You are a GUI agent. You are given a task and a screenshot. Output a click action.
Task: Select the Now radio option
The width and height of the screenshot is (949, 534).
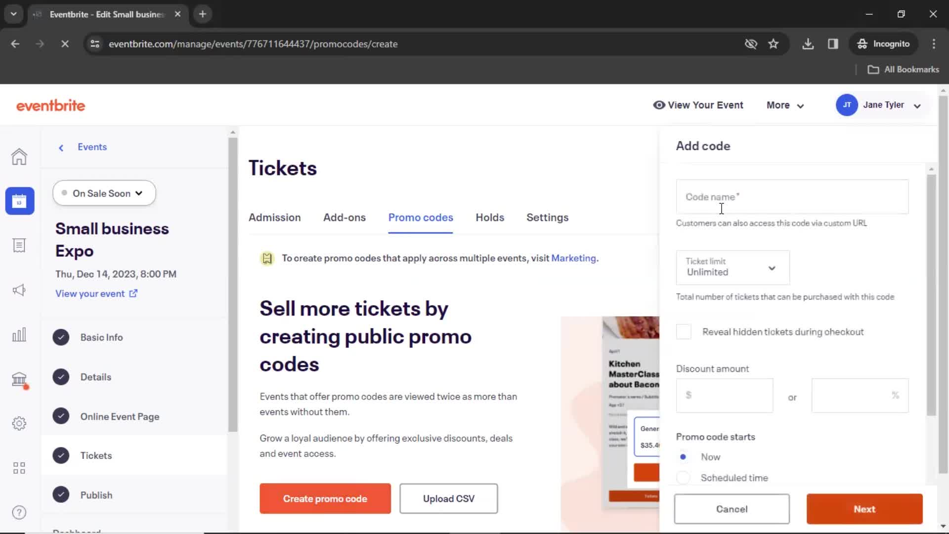tap(683, 457)
